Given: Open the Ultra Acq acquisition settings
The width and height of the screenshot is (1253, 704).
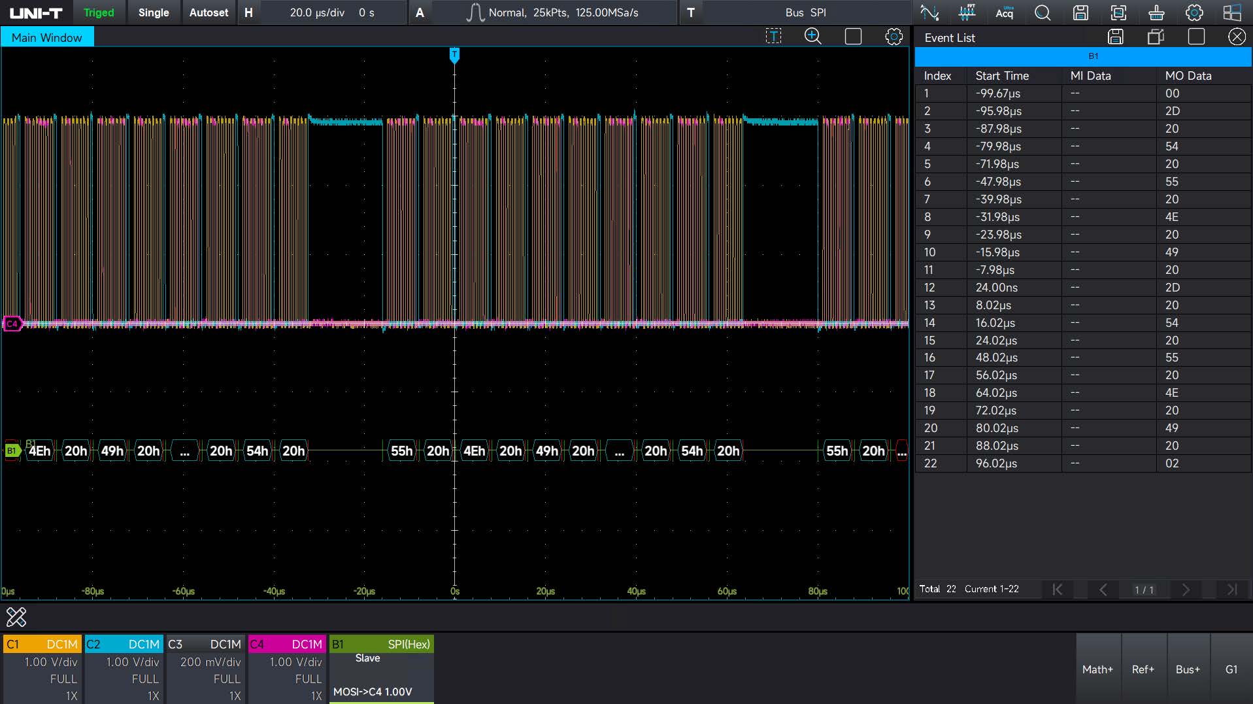Looking at the screenshot, I should (x=1005, y=12).
